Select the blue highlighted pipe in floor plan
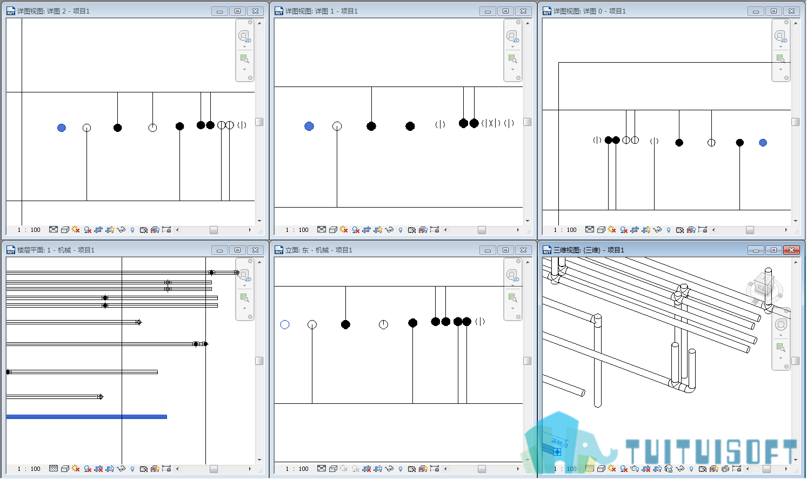Screen dimensions: 807x479 [x=86, y=417]
